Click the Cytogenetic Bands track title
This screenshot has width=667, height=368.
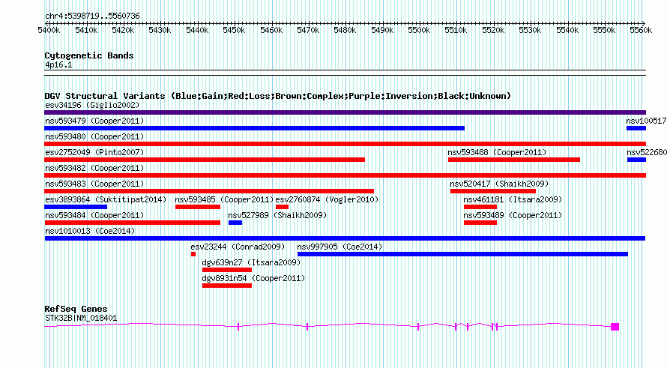pyautogui.click(x=89, y=55)
